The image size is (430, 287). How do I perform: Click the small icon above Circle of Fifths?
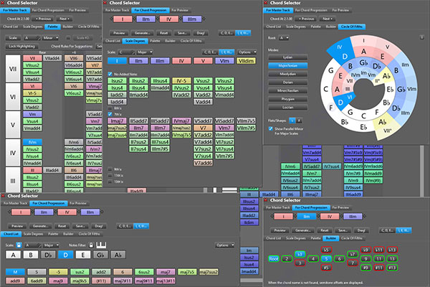[422, 37]
